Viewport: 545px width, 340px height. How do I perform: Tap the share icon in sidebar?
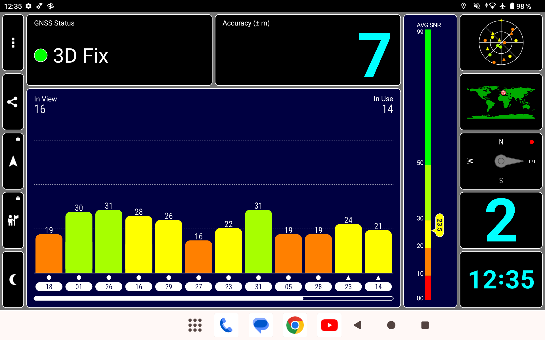point(13,102)
